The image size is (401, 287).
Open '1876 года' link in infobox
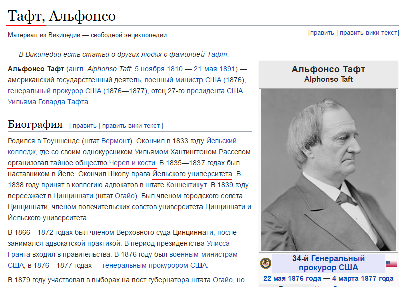tap(304, 278)
